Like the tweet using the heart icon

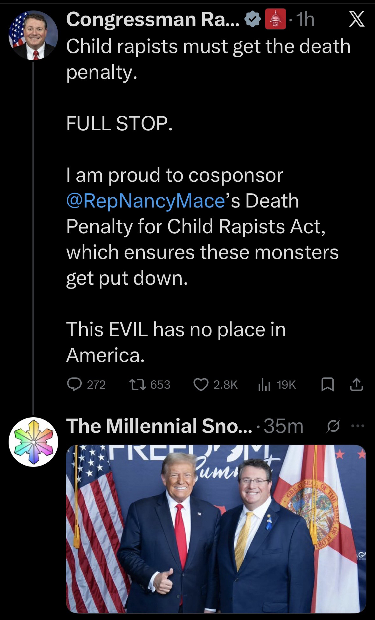201,385
